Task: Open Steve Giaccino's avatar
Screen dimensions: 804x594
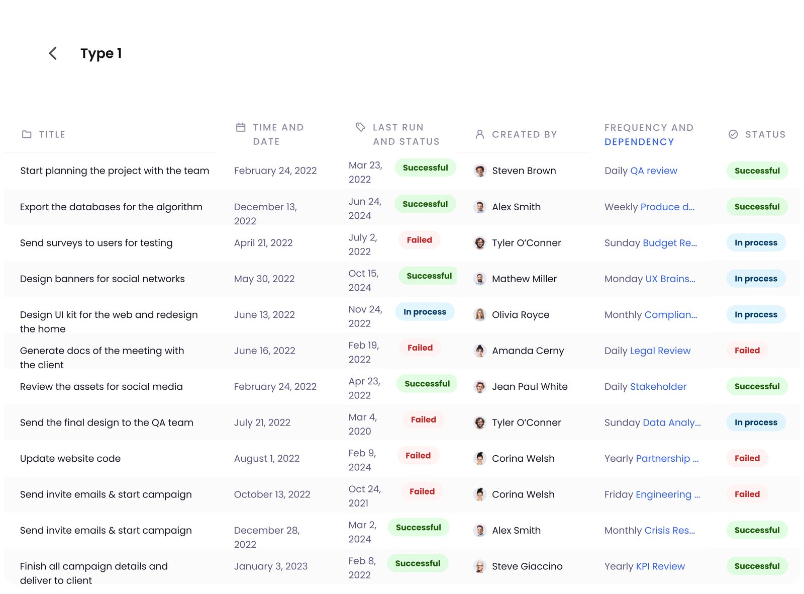Action: click(480, 566)
